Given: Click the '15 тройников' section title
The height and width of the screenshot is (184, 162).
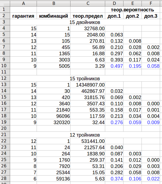Looking at the screenshot, I should point(85,78).
